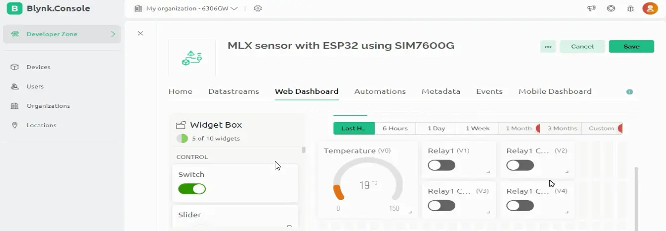
Task: Switch to the Mobile Dashboard tab
Action: pos(555,91)
